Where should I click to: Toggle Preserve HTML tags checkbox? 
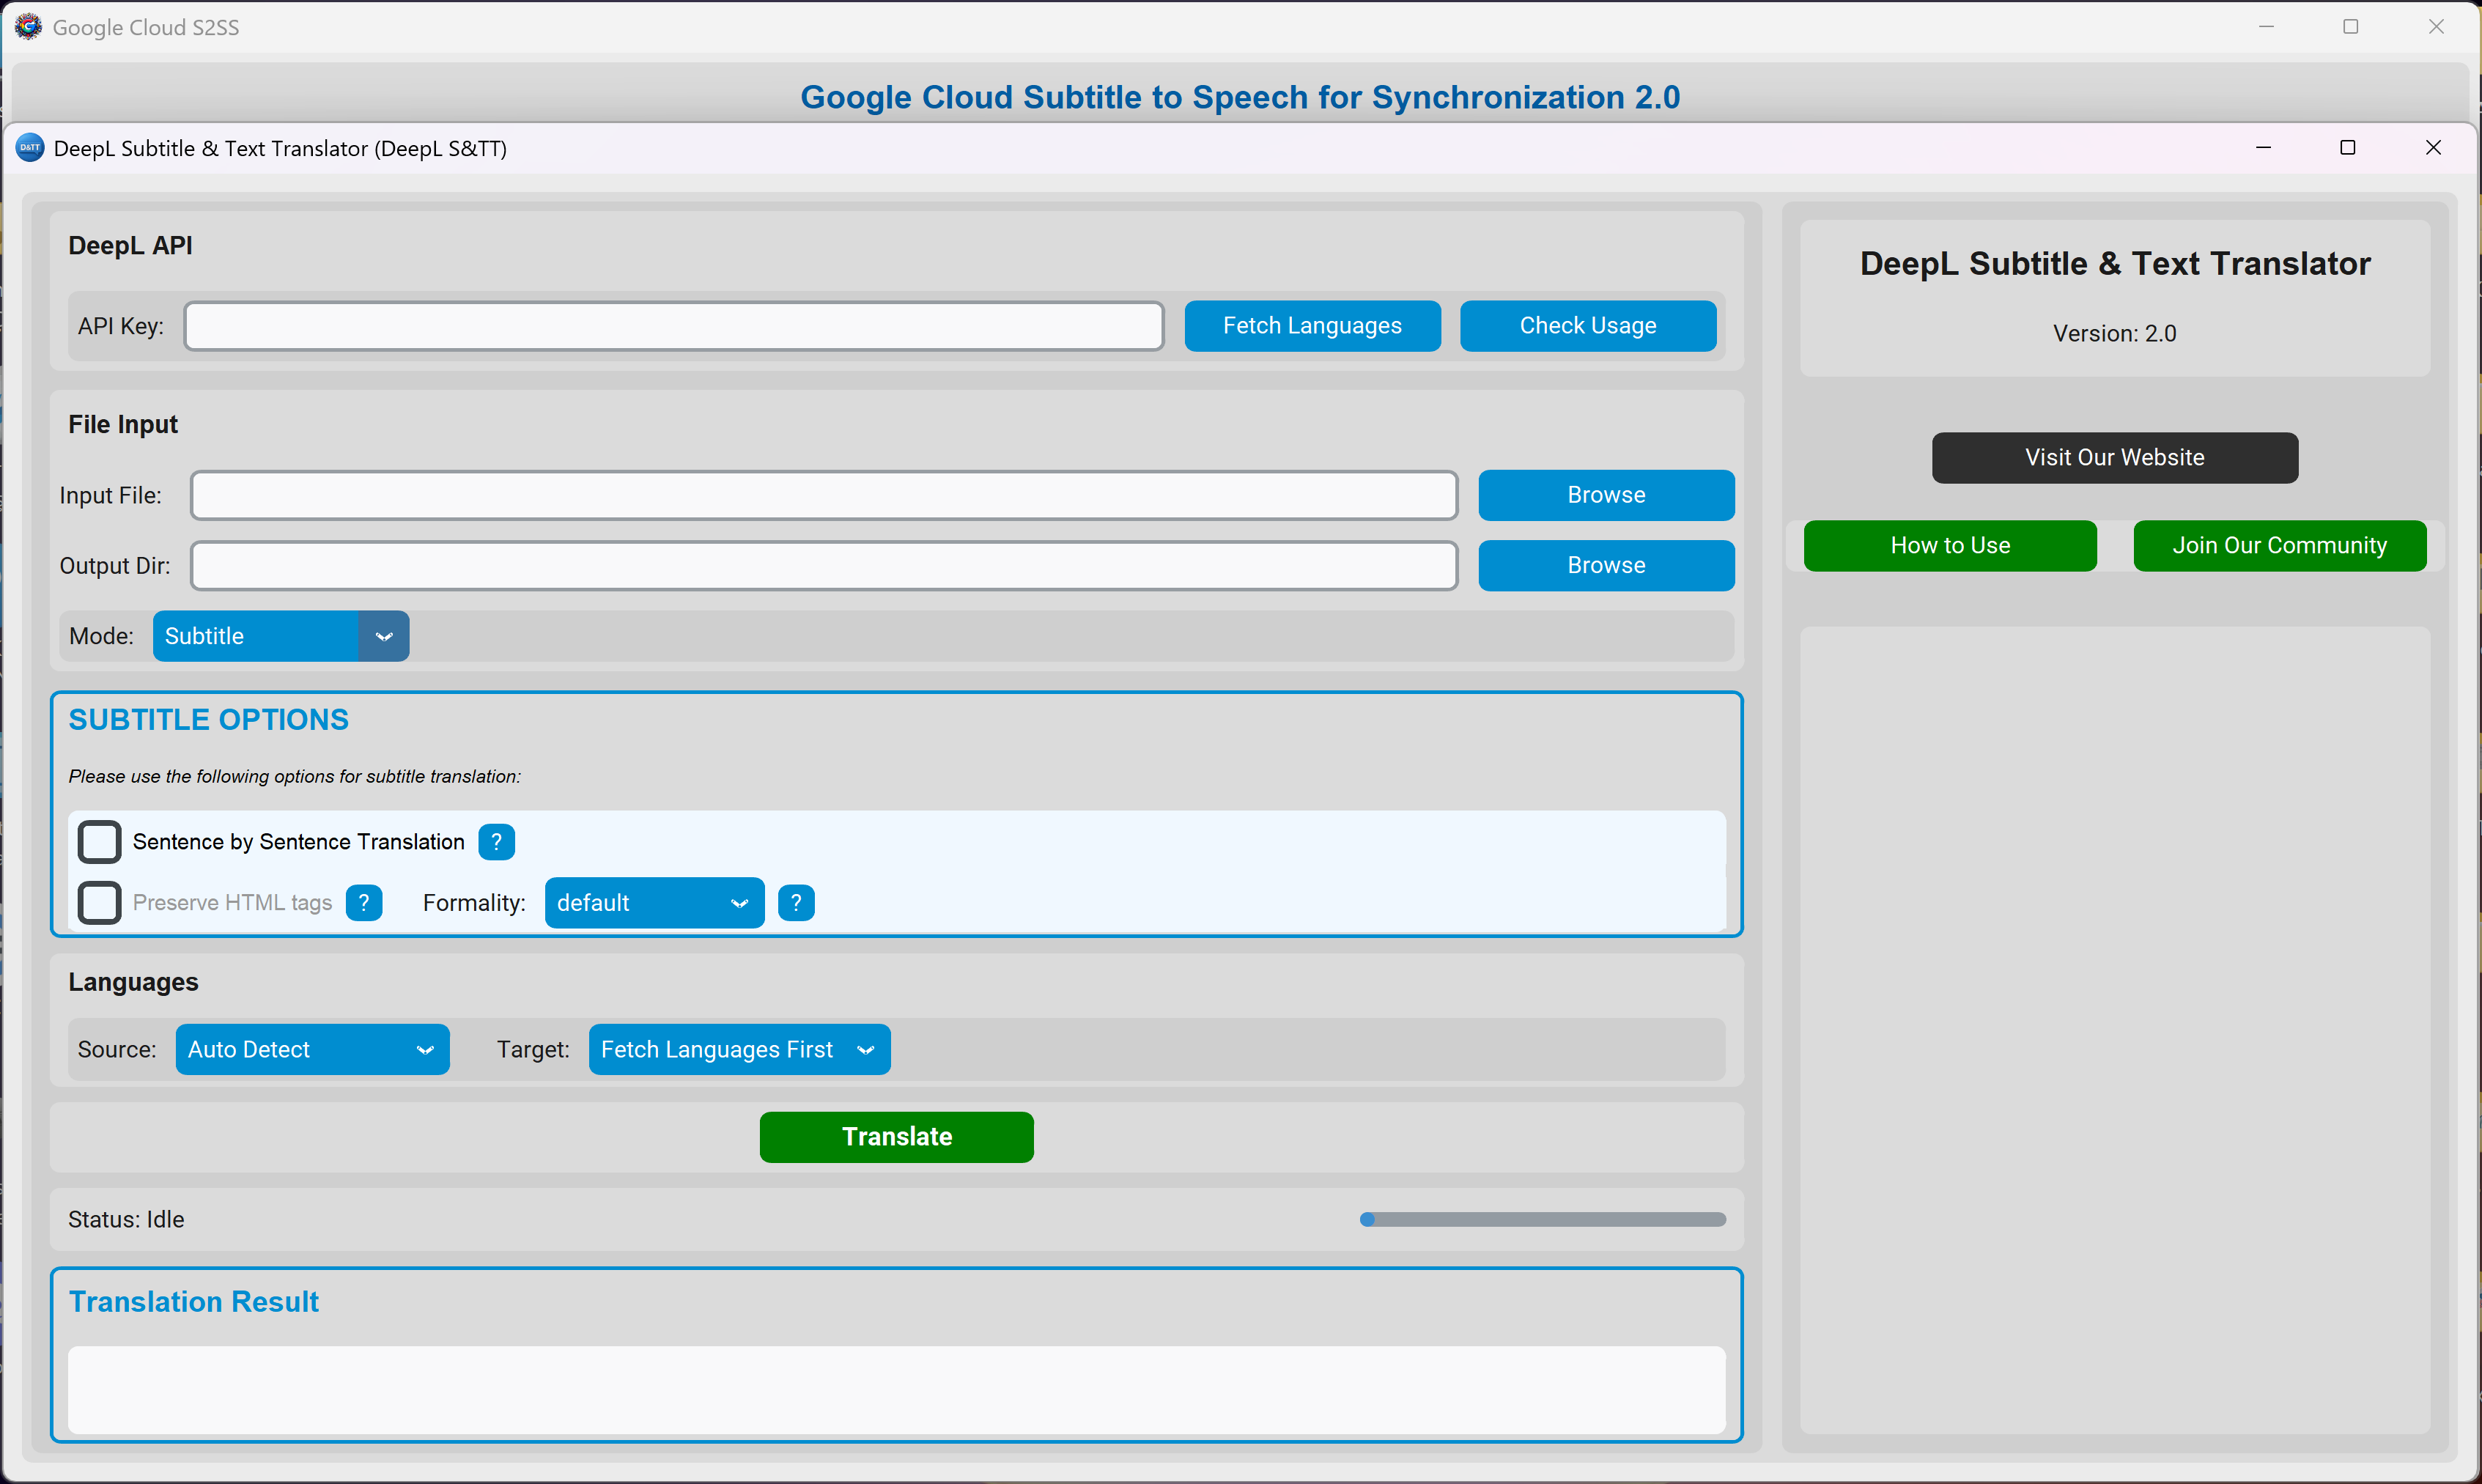[100, 903]
